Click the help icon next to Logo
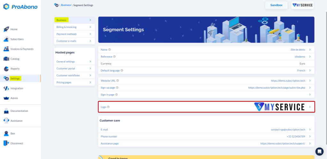Screen dimensions: 327x159 [x=108, y=107]
